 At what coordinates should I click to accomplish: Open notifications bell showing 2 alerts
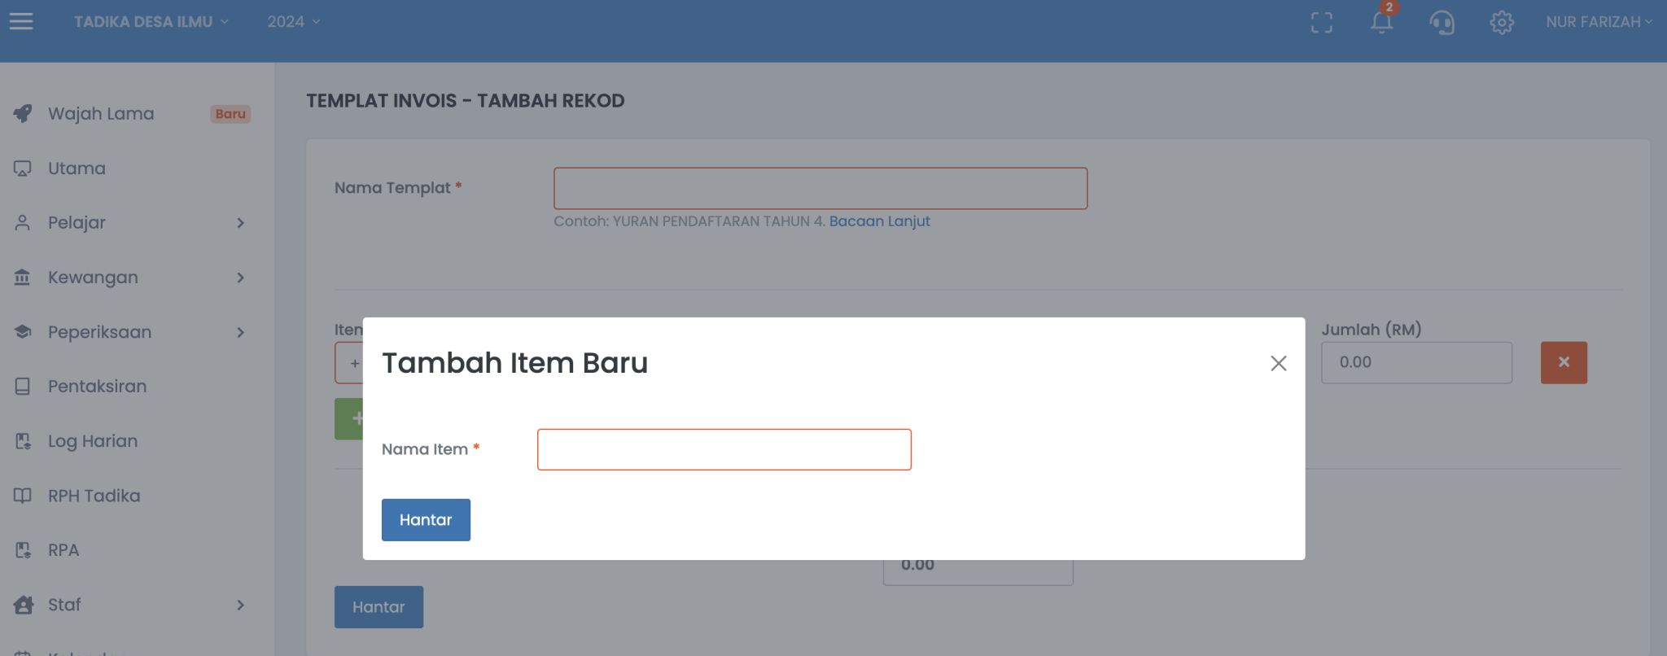[1381, 24]
